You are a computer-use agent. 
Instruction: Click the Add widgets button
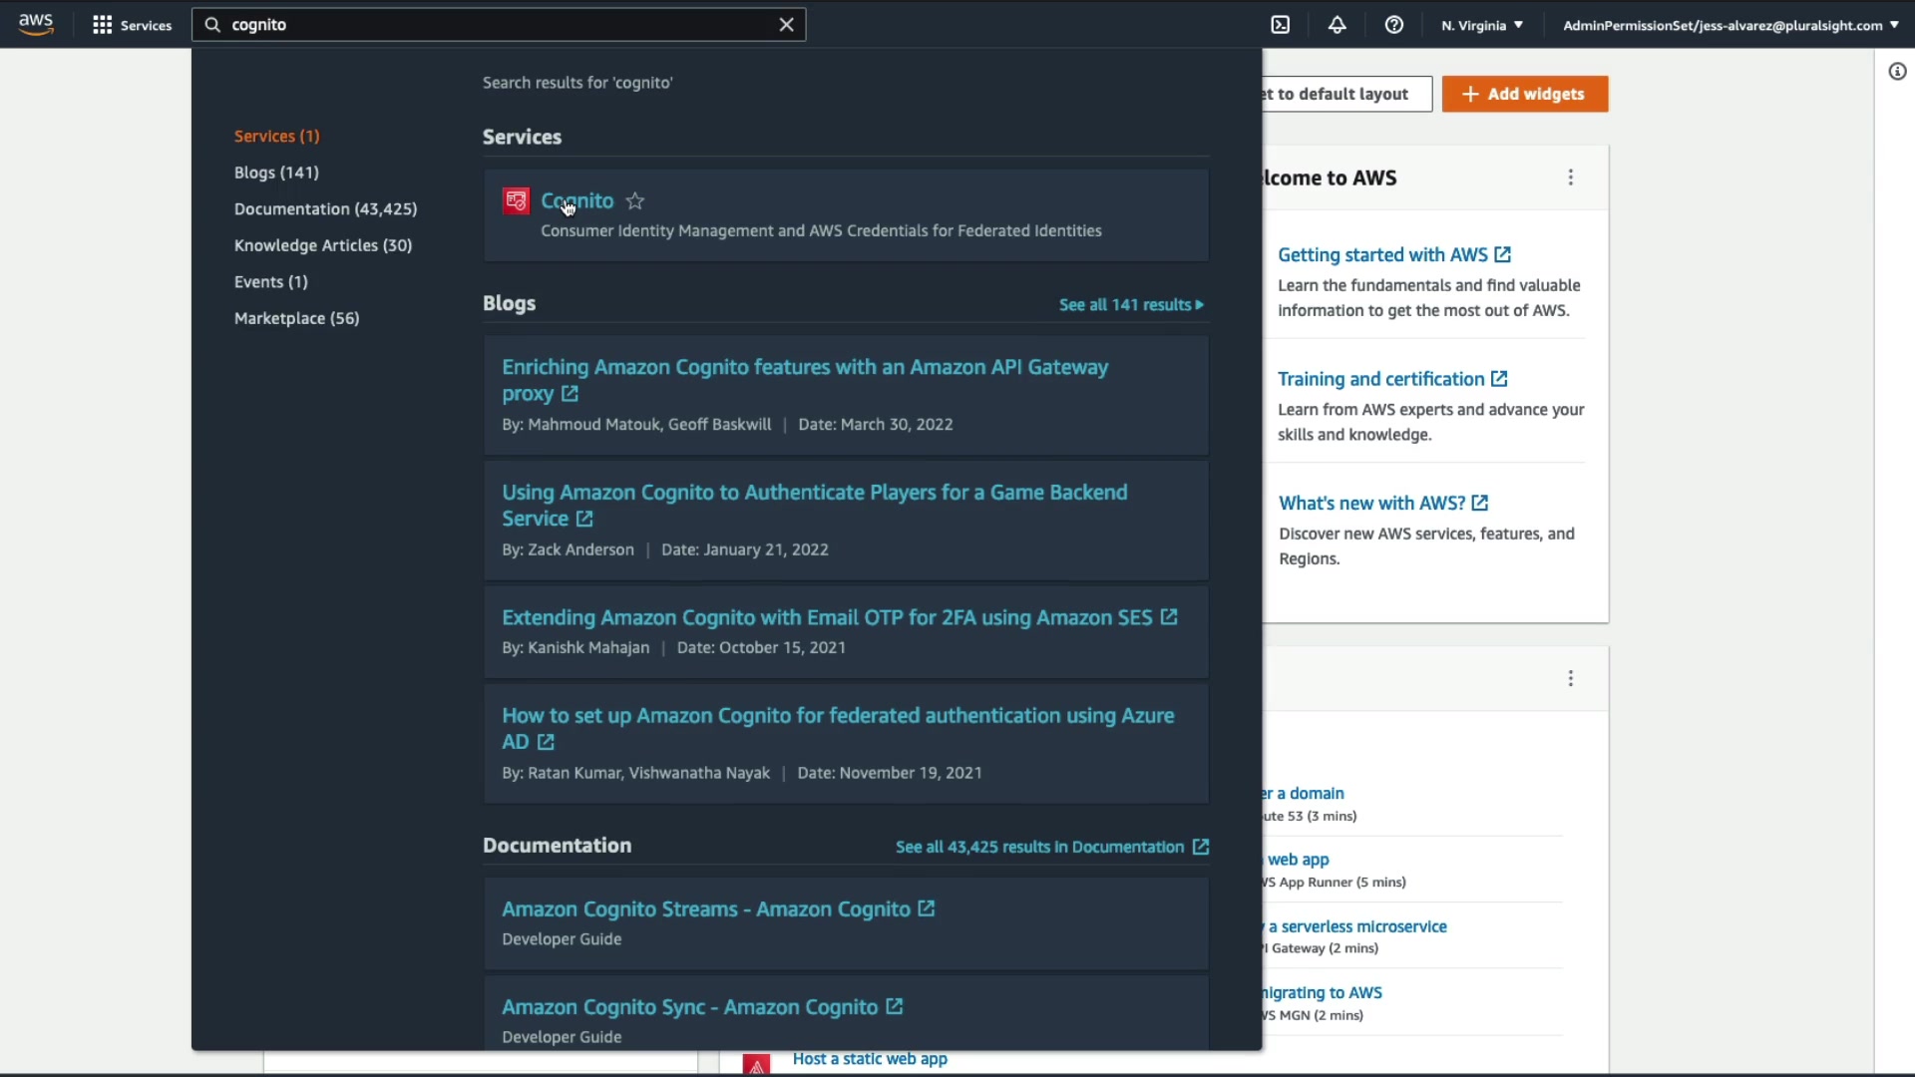(1524, 94)
